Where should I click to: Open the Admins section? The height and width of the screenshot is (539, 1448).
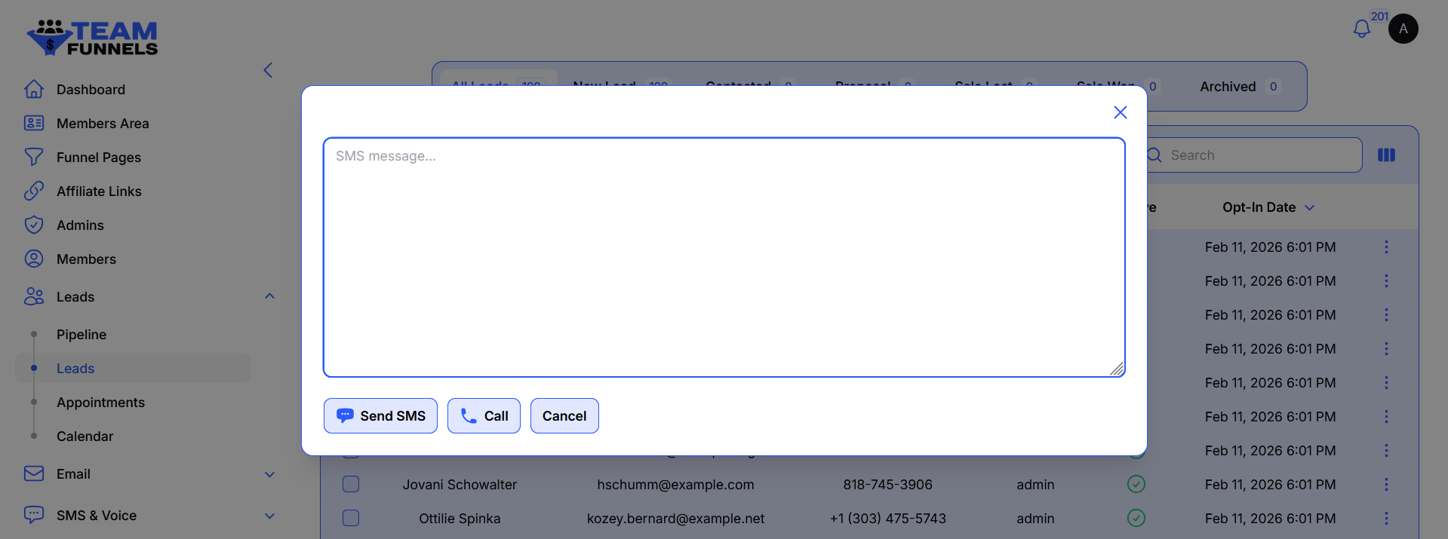pyautogui.click(x=80, y=225)
